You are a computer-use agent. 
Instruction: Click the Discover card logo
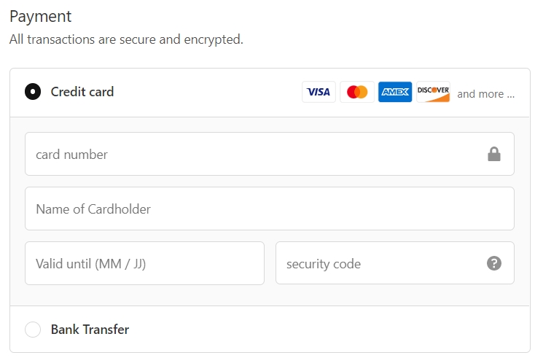click(434, 92)
